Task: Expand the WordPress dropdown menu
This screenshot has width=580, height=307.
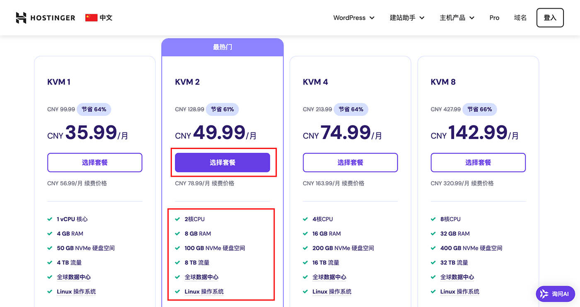Action: (x=354, y=18)
